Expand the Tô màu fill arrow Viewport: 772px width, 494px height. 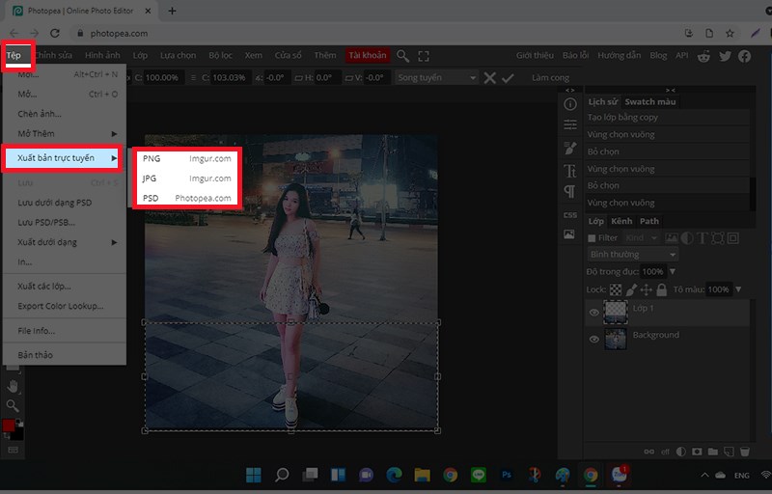point(737,289)
